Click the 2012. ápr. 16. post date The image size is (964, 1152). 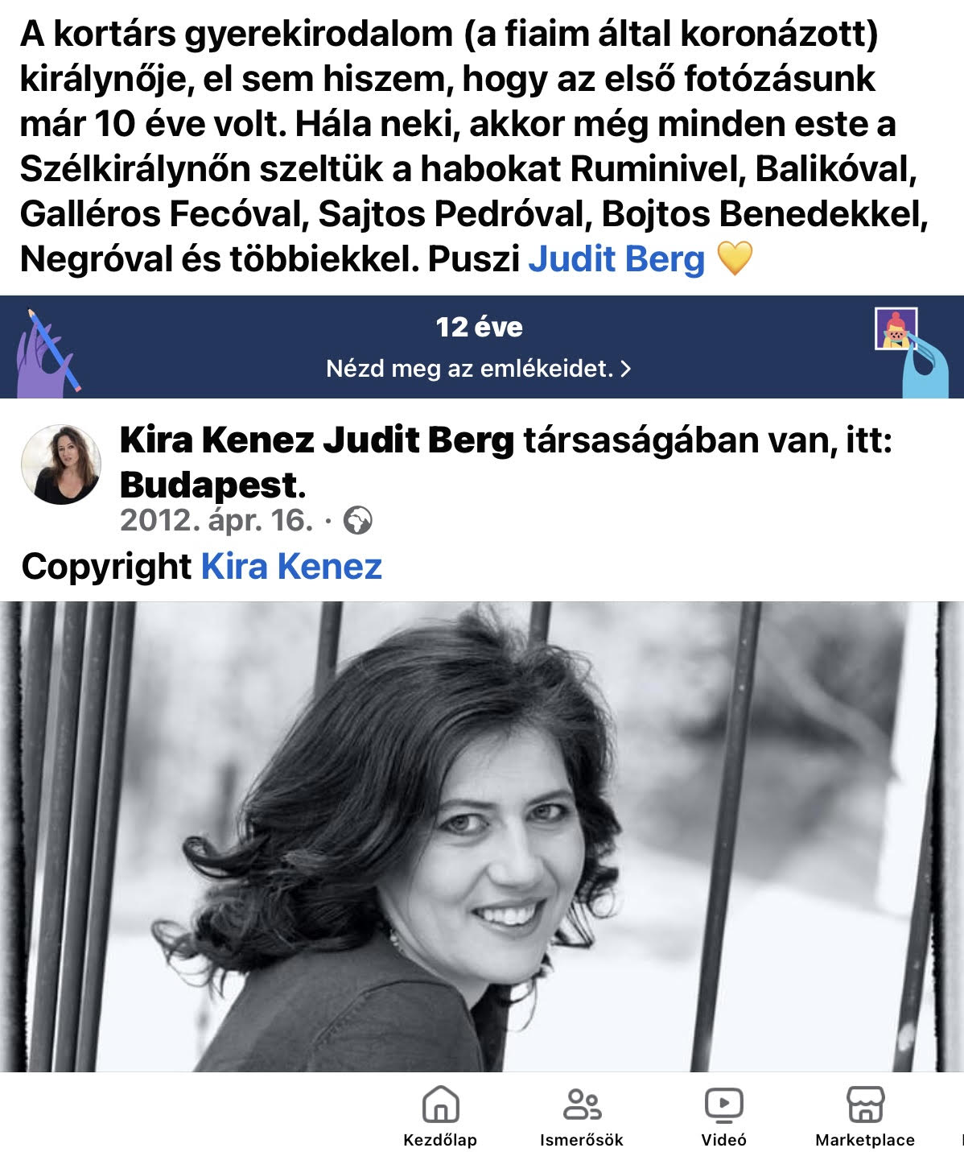(216, 521)
